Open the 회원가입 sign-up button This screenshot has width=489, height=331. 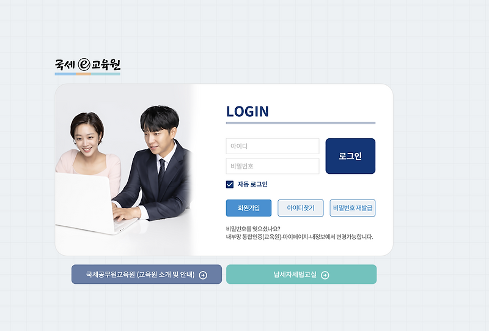(249, 208)
